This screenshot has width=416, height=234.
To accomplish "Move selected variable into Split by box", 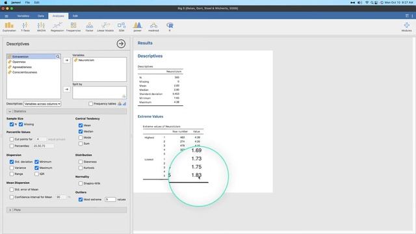I will pyautogui.click(x=66, y=89).
